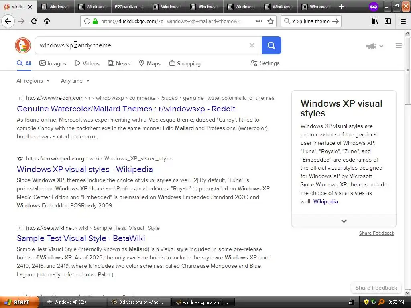Expand the Windows XP visual styles infobox
The height and width of the screenshot is (308, 411).
tap(344, 221)
